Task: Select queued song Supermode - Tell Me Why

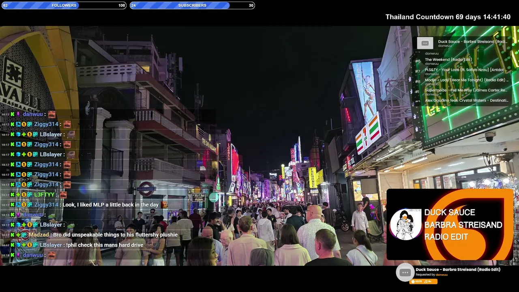Action: click(x=466, y=90)
